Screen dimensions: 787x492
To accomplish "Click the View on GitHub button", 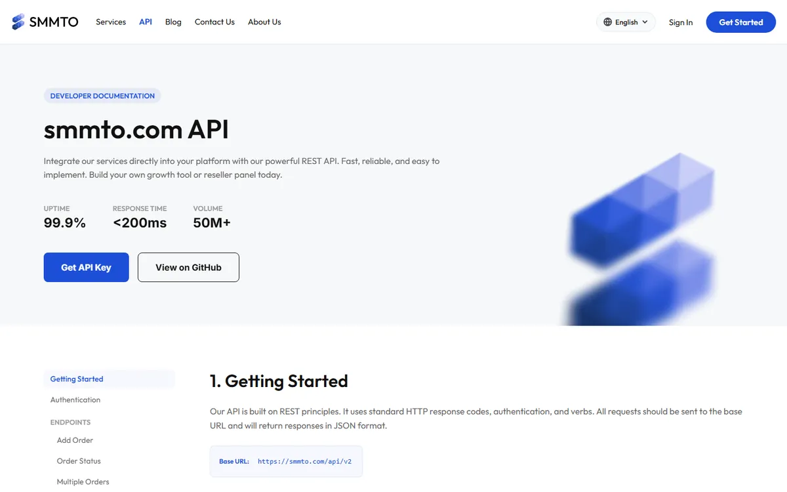I will (x=188, y=267).
